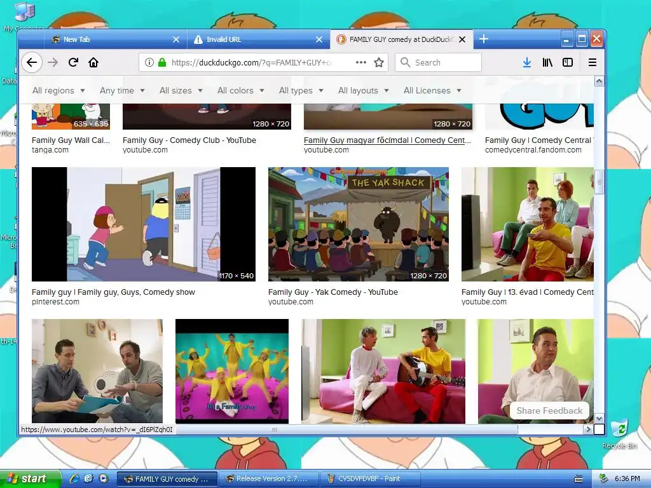Open Family Guy - Comedy Club - YouTube result
651x488 pixels.
coord(189,140)
